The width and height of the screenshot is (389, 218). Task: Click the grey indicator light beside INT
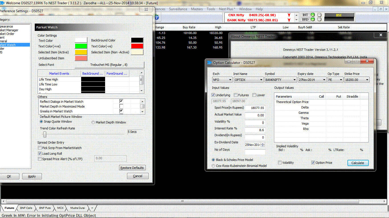[319, 15]
